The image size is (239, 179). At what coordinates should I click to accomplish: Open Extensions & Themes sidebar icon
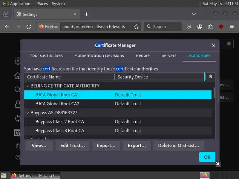[x=18, y=146]
